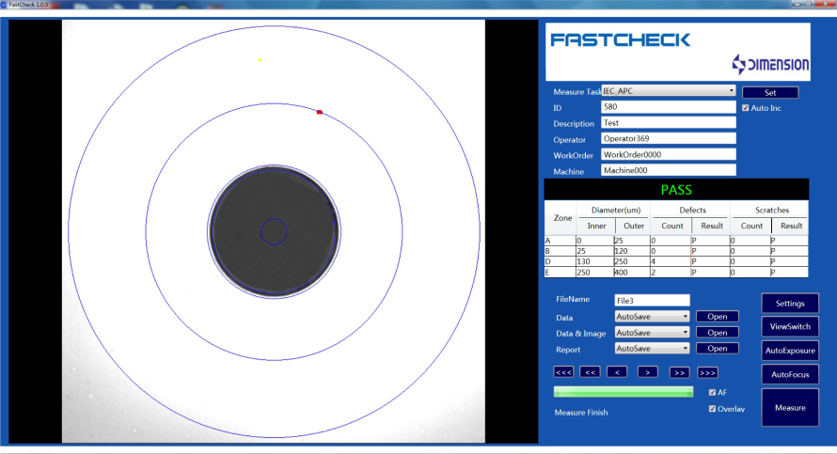Click the FastCheck app icon in title bar

(x=4, y=5)
